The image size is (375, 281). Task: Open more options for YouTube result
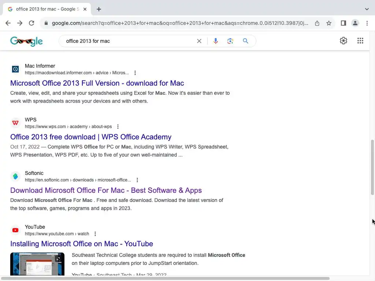[x=95, y=234]
